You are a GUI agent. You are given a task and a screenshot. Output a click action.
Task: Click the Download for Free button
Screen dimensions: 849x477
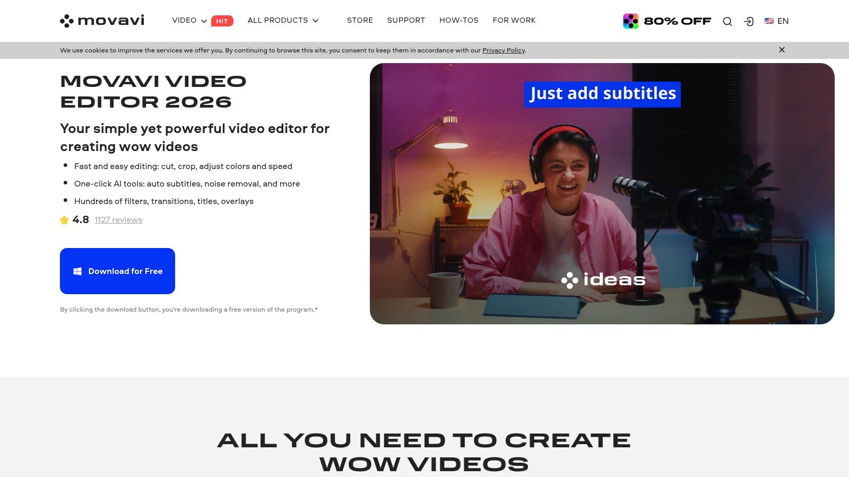coord(117,271)
